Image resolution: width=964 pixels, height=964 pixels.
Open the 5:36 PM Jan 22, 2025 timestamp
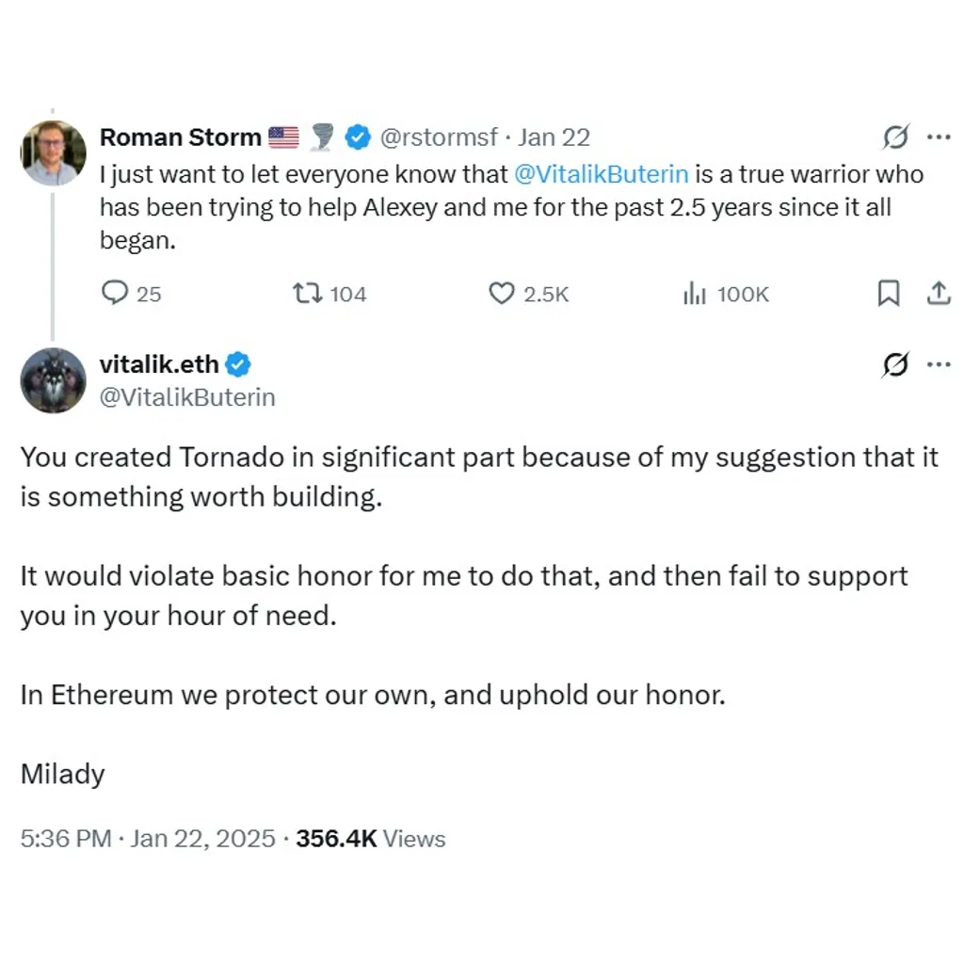click(148, 839)
